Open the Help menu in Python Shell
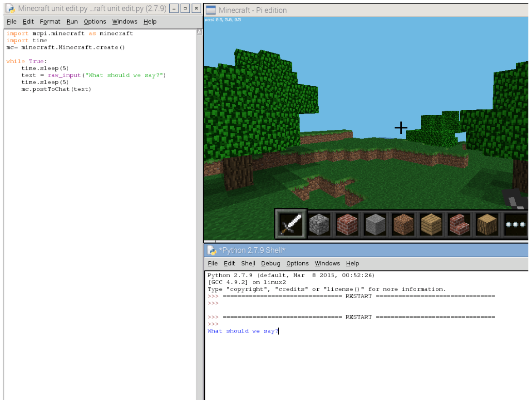Image resolution: width=532 pixels, height=401 pixels. [353, 264]
